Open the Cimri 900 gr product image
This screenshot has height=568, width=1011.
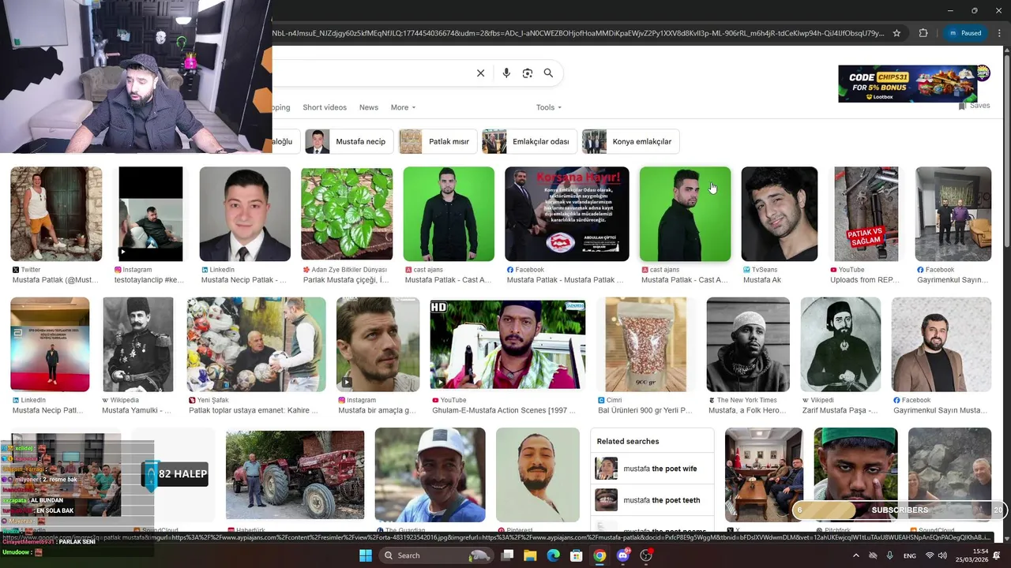[x=646, y=345]
